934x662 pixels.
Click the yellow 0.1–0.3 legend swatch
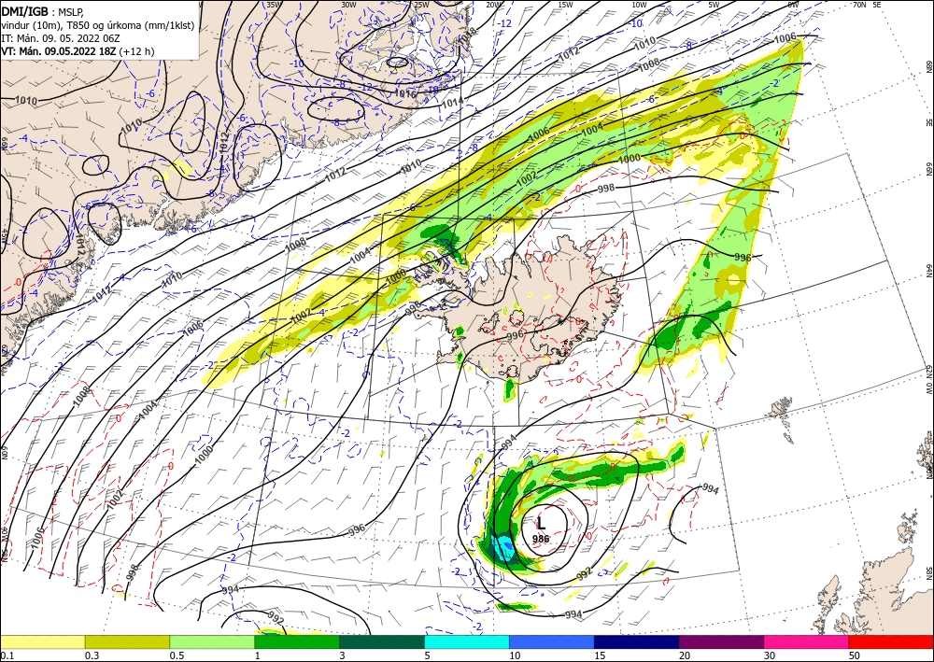tap(42, 641)
